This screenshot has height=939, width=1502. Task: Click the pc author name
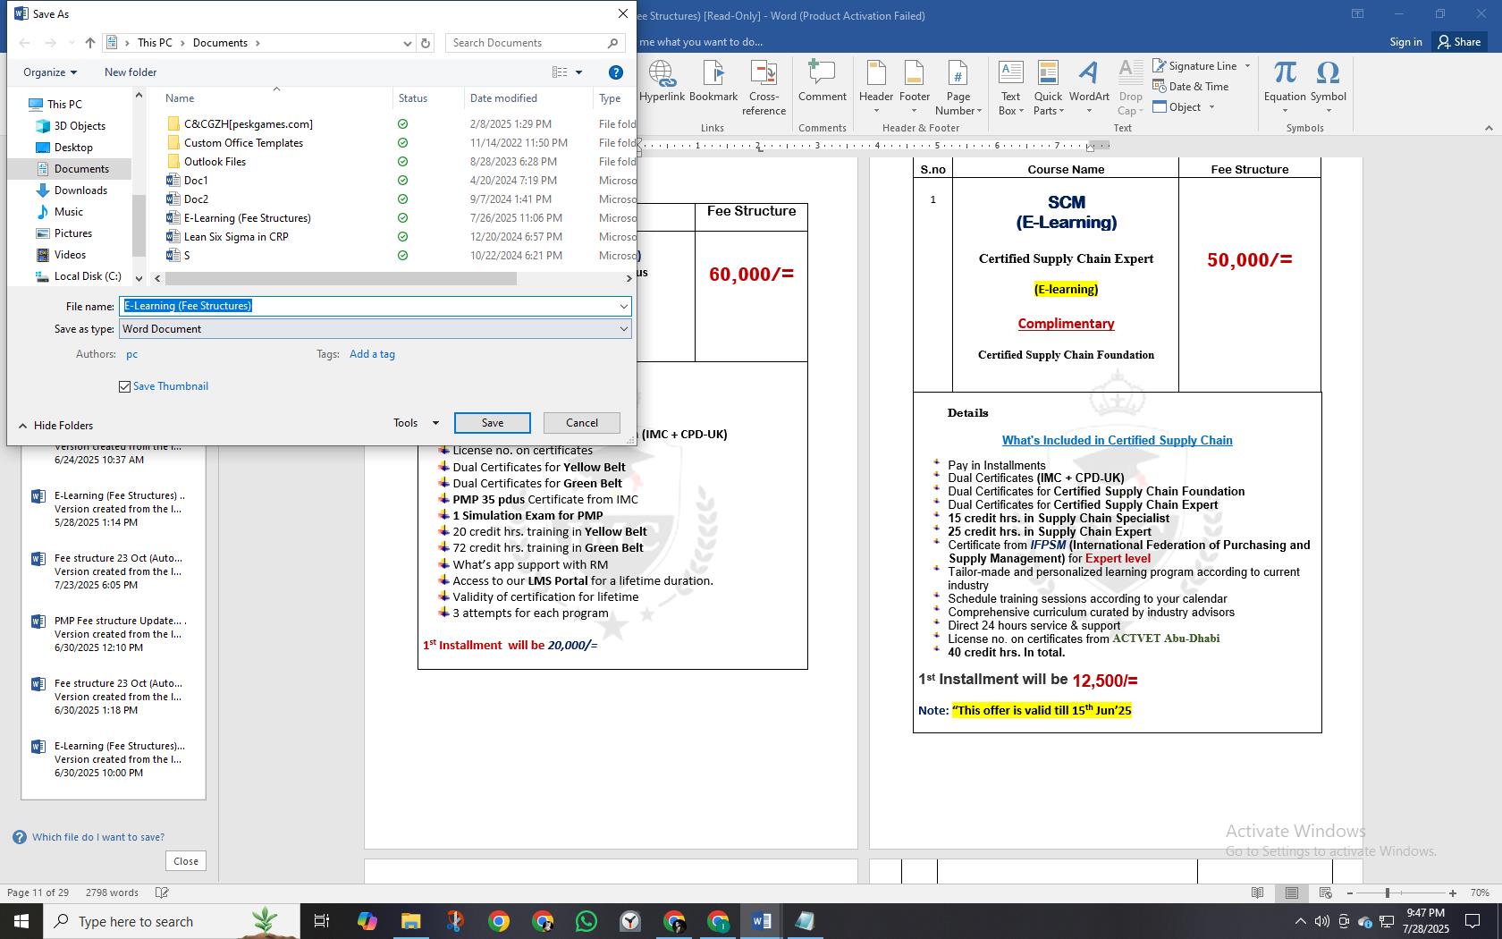click(131, 354)
